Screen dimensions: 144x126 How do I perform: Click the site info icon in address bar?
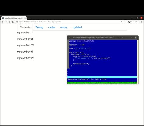point(17,22)
